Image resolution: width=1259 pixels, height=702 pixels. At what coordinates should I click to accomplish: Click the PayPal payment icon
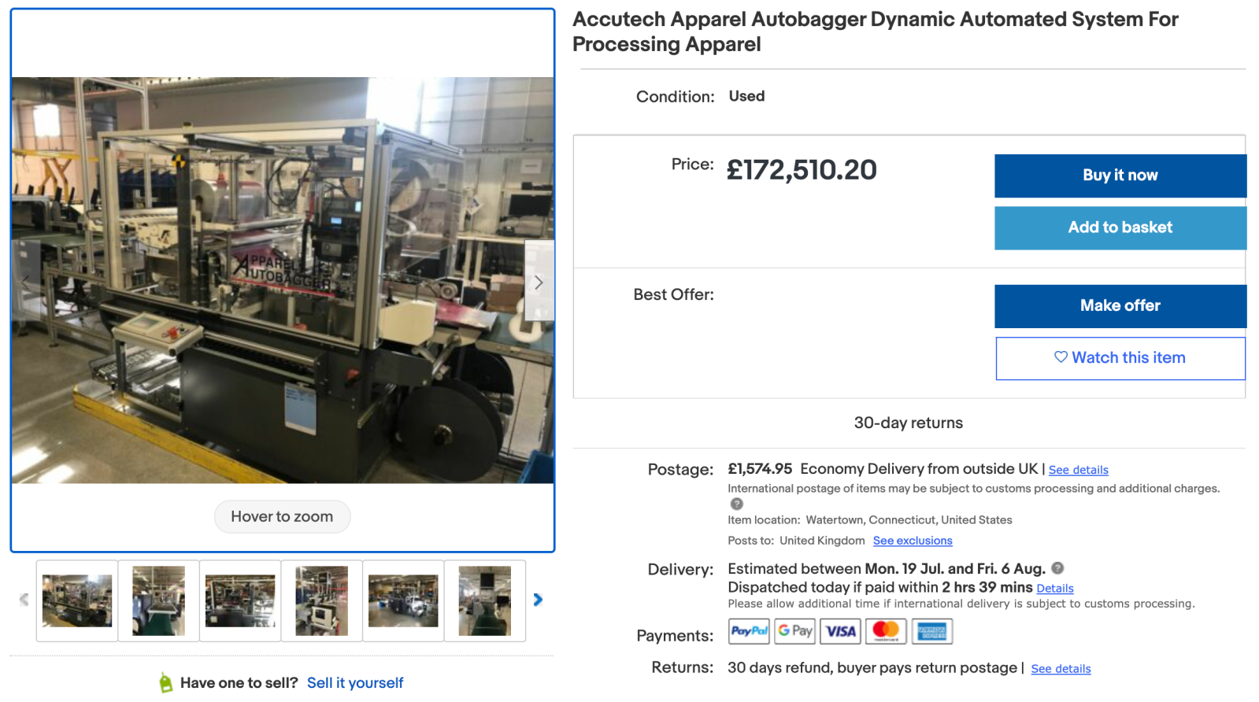749,631
